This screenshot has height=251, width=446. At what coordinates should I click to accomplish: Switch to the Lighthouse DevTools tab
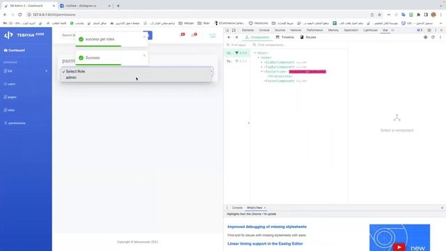370,30
